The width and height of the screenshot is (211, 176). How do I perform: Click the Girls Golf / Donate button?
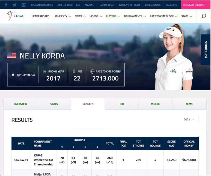(x=194, y=5)
